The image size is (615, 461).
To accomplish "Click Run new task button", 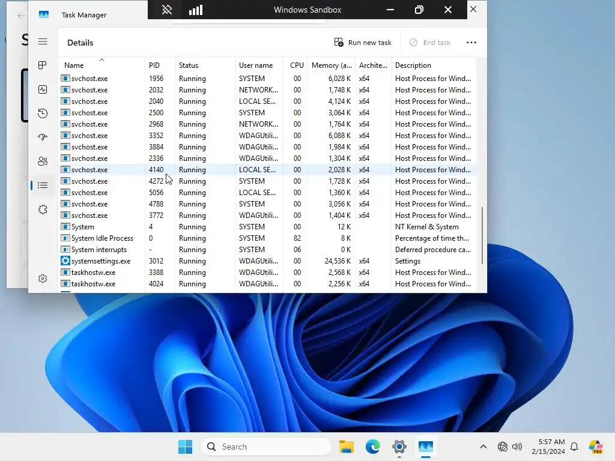I will tap(363, 43).
